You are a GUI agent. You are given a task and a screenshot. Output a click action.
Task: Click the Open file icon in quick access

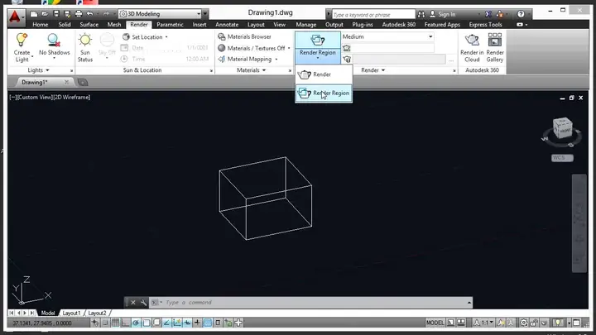45,14
